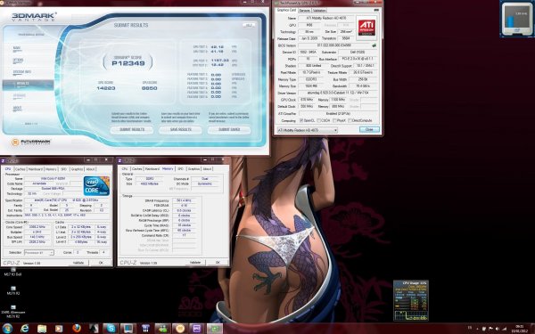Image resolution: width=535 pixels, height=334 pixels.
Task: Open Graphics tab in right CPU-Z window
Action: point(193,168)
